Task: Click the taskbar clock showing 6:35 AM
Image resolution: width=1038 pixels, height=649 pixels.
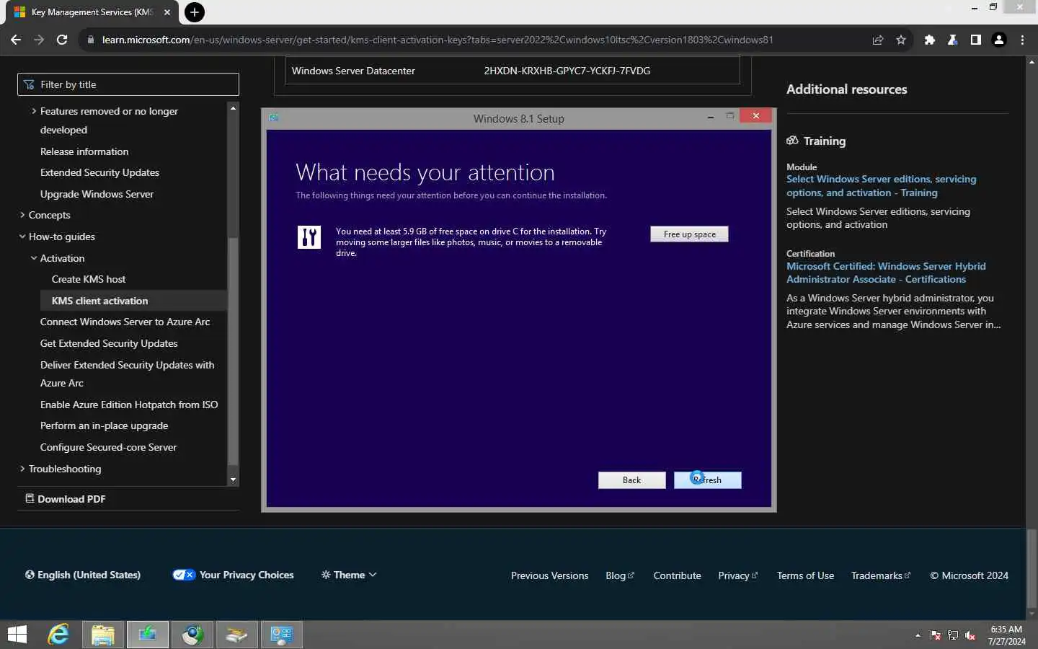Action: point(1006,635)
